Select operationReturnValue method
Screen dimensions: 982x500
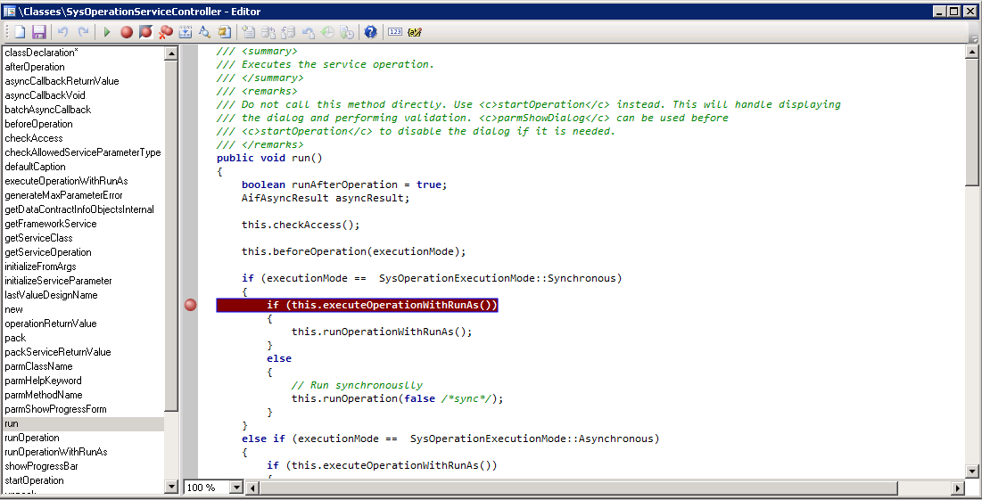pos(51,324)
